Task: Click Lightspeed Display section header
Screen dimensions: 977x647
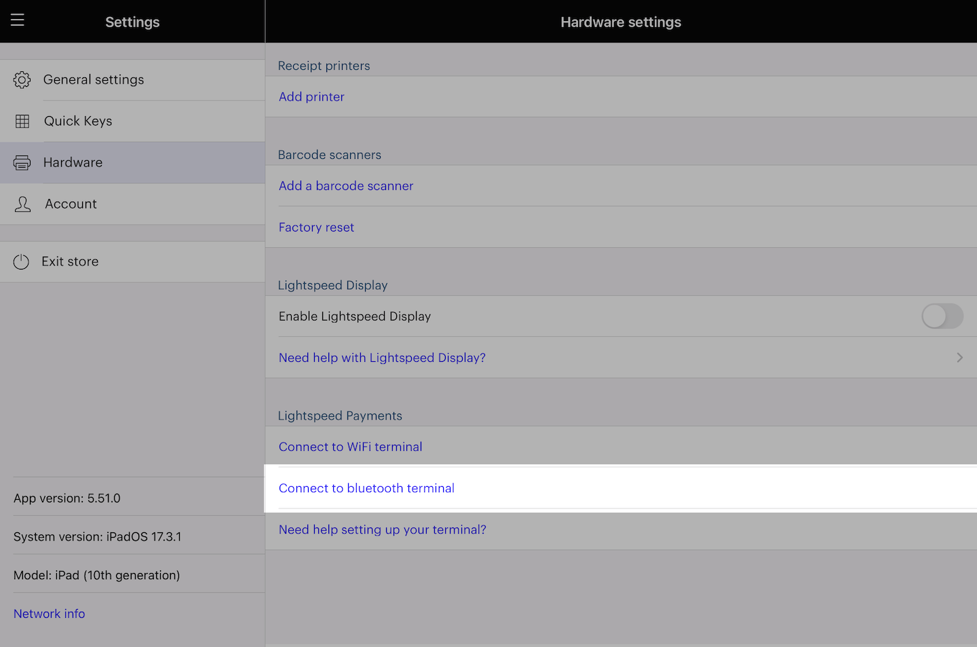Action: point(333,285)
